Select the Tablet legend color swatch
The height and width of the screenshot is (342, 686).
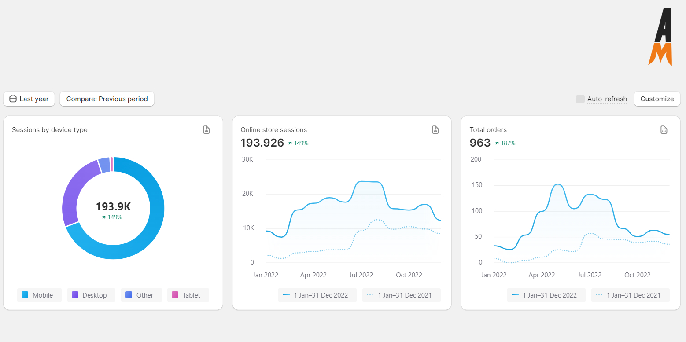(175, 295)
